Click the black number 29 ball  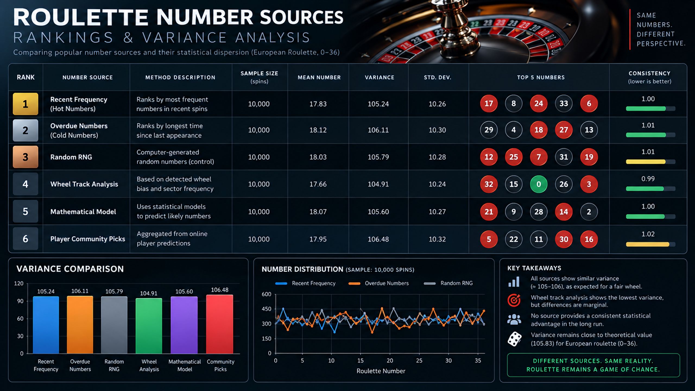tap(489, 130)
